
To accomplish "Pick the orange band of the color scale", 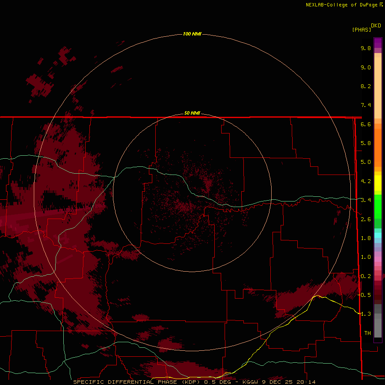I will pyautogui.click(x=378, y=147).
